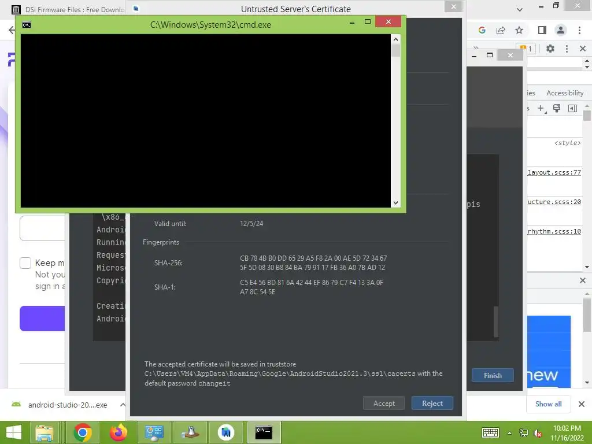Show hidden tray icons arrow

click(x=509, y=433)
